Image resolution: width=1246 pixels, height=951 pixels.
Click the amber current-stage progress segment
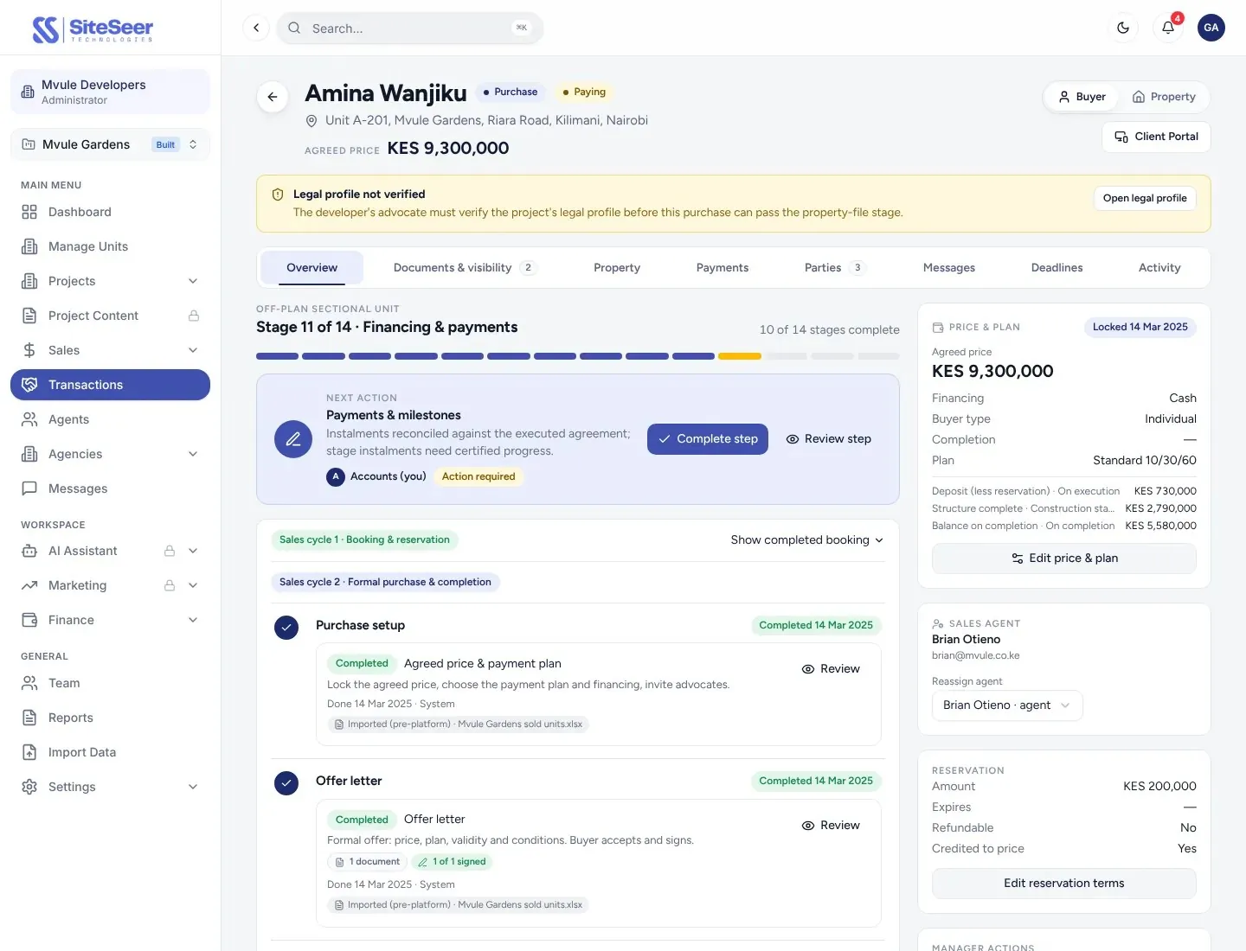tap(740, 356)
